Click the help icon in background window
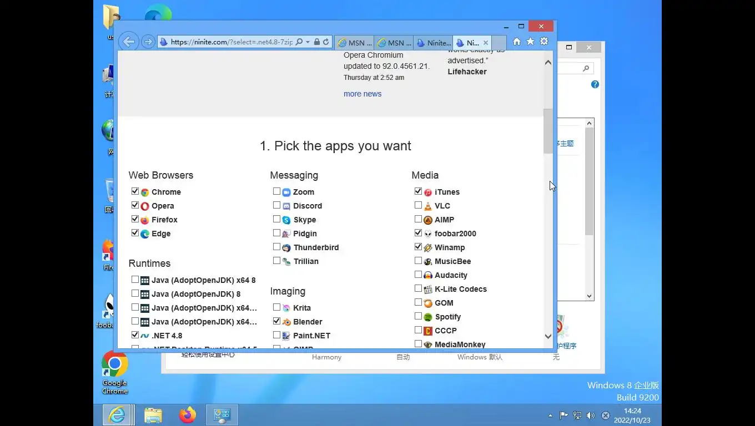Screen dimensions: 755x426 (595, 84)
